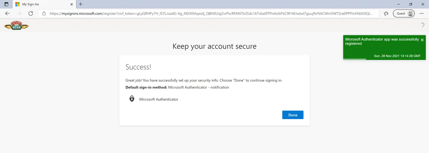Close the My Sign-Ins tab
The image size is (429, 153).
(71, 4)
